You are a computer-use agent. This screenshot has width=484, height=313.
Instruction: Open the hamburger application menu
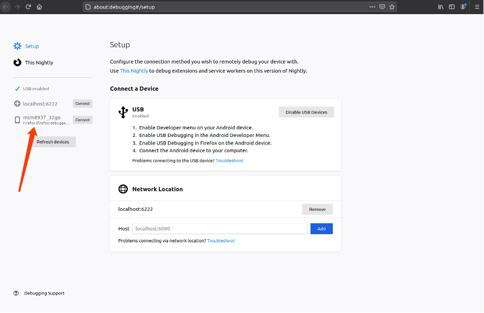[476, 7]
